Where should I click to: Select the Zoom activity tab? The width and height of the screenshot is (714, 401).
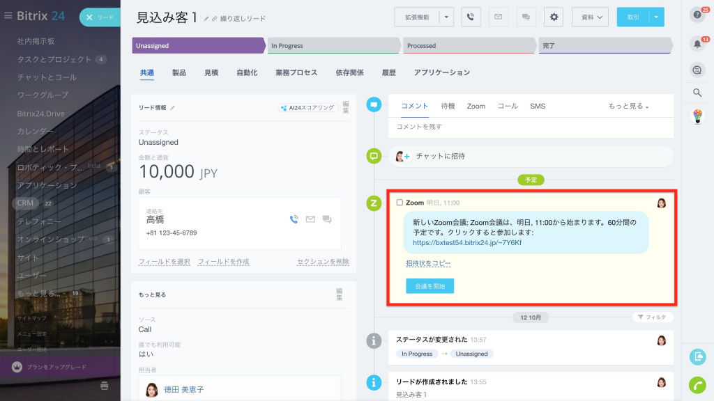(x=476, y=106)
